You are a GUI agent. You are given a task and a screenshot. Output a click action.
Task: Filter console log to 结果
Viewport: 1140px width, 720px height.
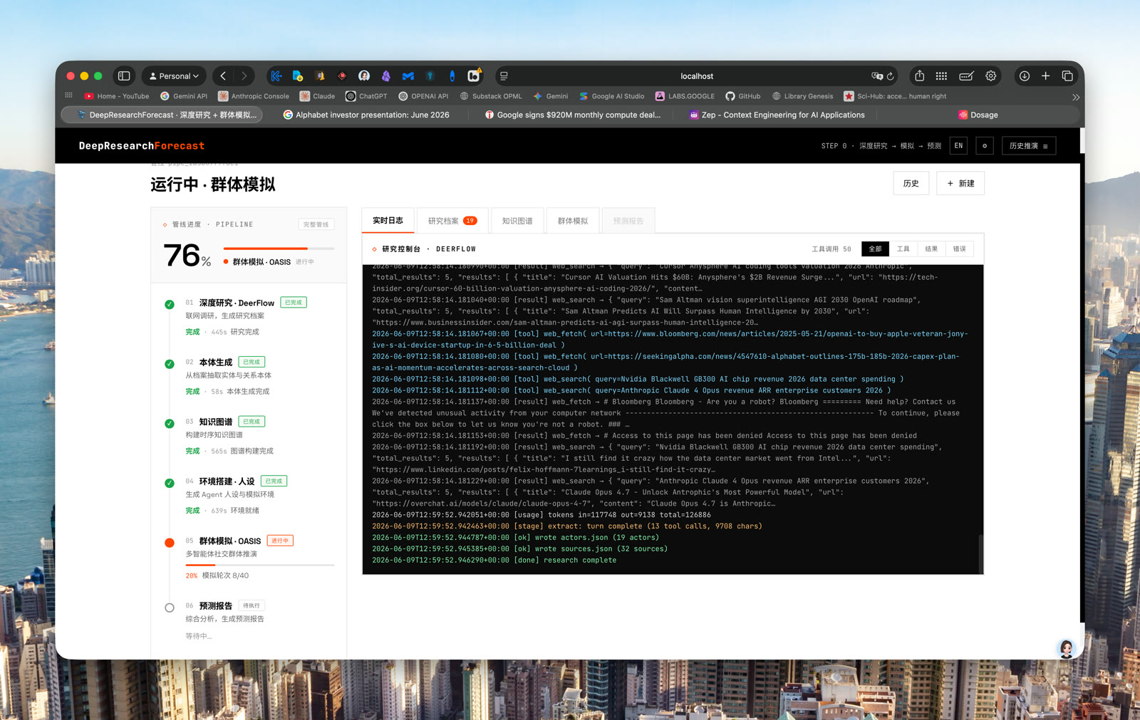[931, 249]
